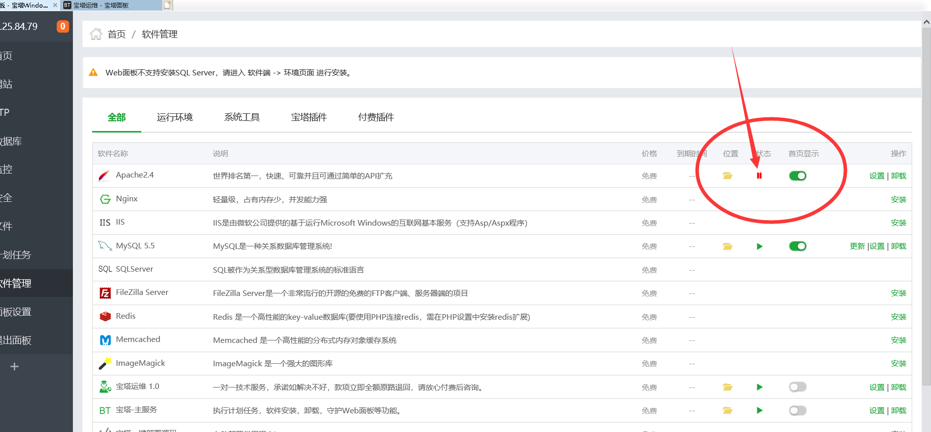Switch to the 付费插件 tab

tap(376, 117)
